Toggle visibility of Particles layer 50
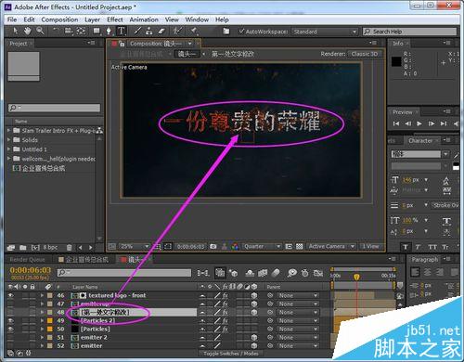 coord(11,330)
